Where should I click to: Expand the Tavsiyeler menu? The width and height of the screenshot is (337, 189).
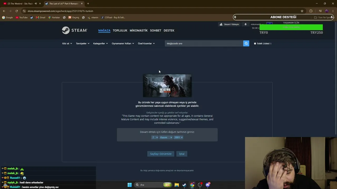[83, 43]
